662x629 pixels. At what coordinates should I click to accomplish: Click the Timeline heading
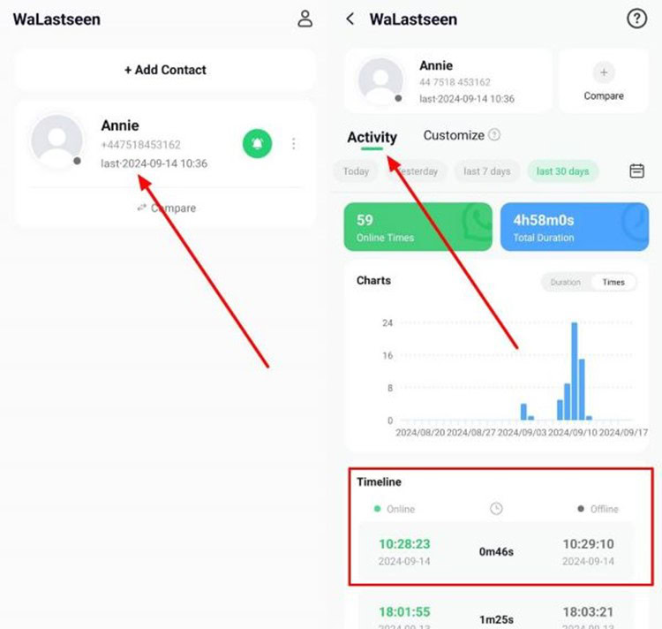click(x=379, y=481)
